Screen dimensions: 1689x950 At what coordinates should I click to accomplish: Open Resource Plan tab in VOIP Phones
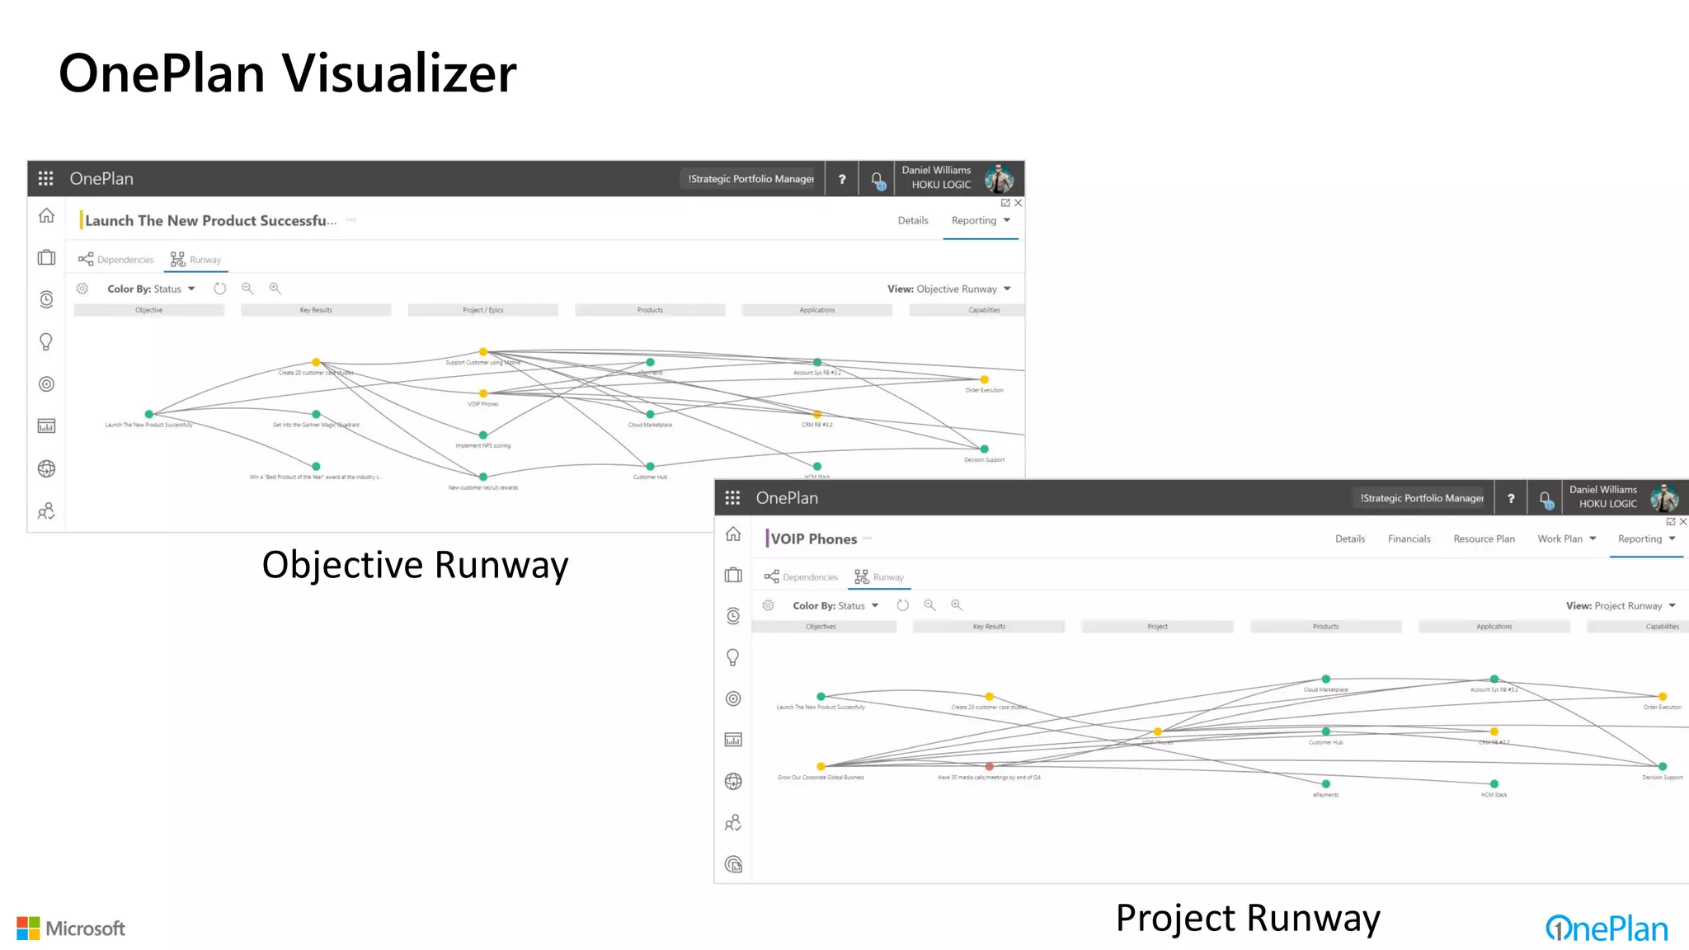click(x=1484, y=538)
